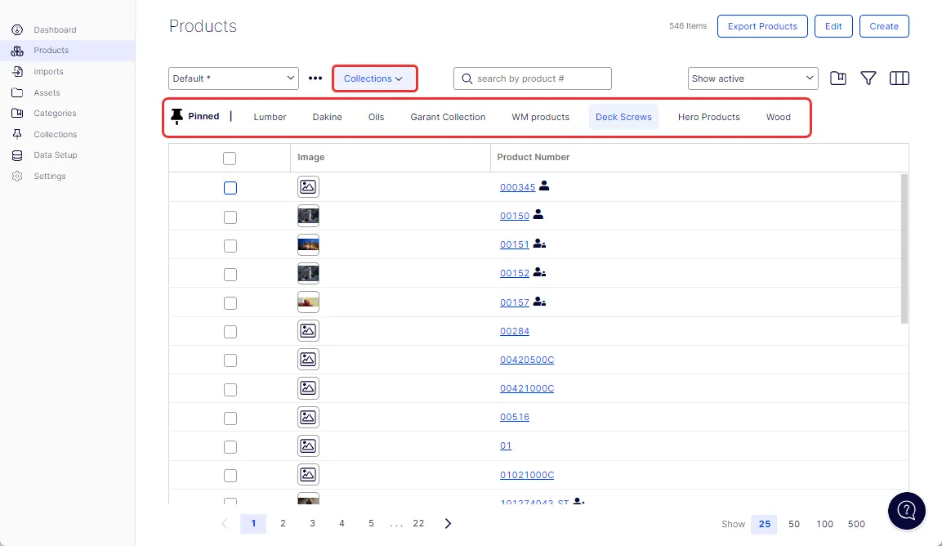The width and height of the screenshot is (942, 546).
Task: Click the Imports sidebar icon
Action: coord(17,72)
